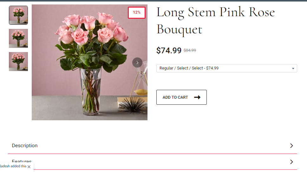This screenshot has height=172, width=307.
Task: Click the variant selector's caret arrow
Action: click(x=293, y=69)
